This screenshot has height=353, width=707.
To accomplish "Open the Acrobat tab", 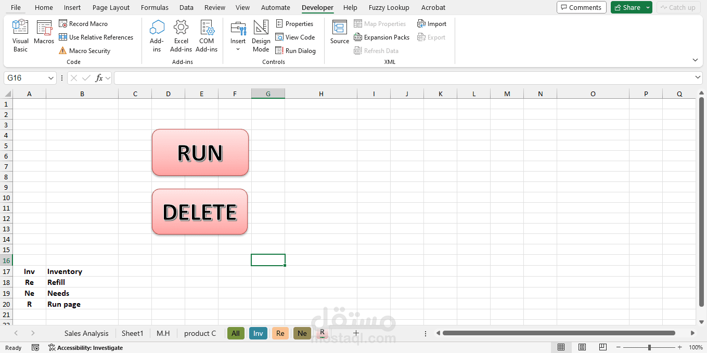I will coord(433,7).
